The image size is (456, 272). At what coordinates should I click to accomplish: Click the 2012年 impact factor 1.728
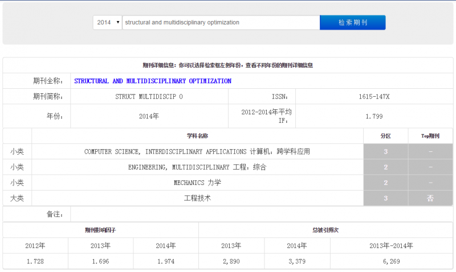(x=35, y=261)
